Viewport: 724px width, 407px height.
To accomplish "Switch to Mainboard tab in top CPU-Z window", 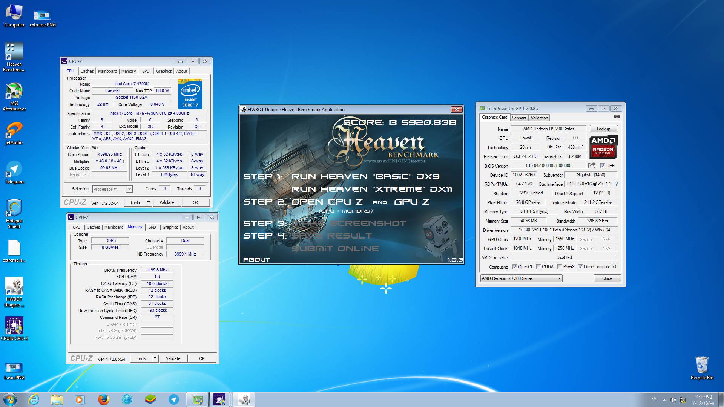I will [x=107, y=71].
